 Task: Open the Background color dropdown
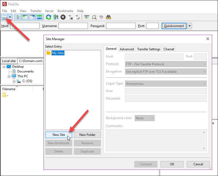click(x=145, y=118)
